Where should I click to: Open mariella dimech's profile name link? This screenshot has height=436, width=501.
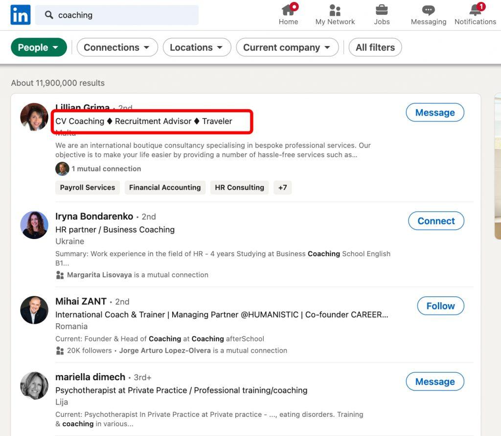pyautogui.click(x=90, y=377)
